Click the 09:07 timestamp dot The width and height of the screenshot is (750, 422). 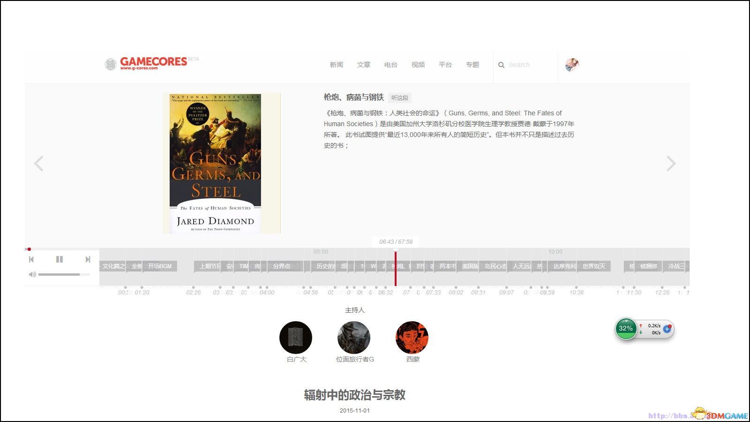(x=506, y=287)
